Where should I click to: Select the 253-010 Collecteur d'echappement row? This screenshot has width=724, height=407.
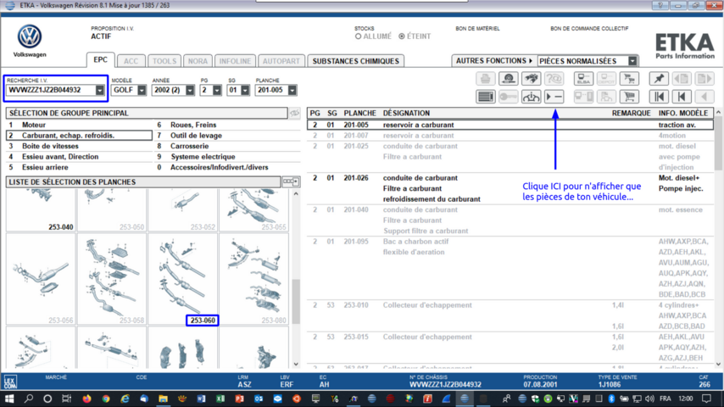click(x=510, y=315)
